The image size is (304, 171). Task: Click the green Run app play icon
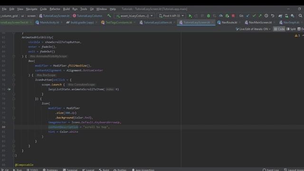click(190, 16)
